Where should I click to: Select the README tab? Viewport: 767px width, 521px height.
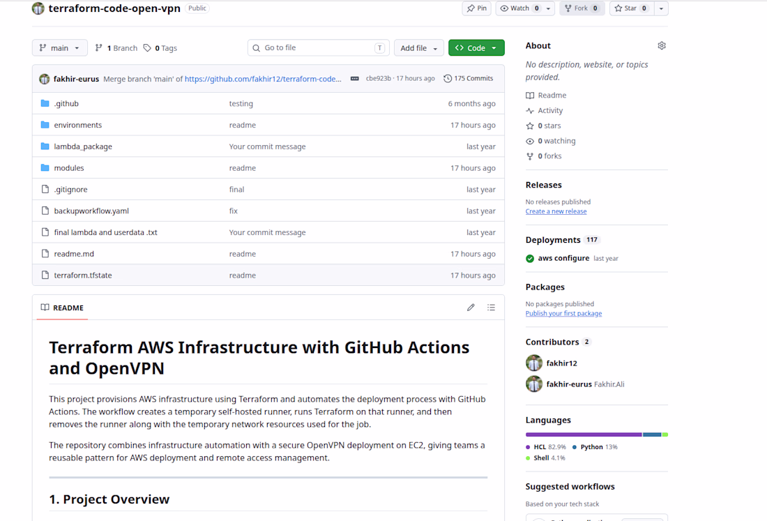pyautogui.click(x=62, y=308)
